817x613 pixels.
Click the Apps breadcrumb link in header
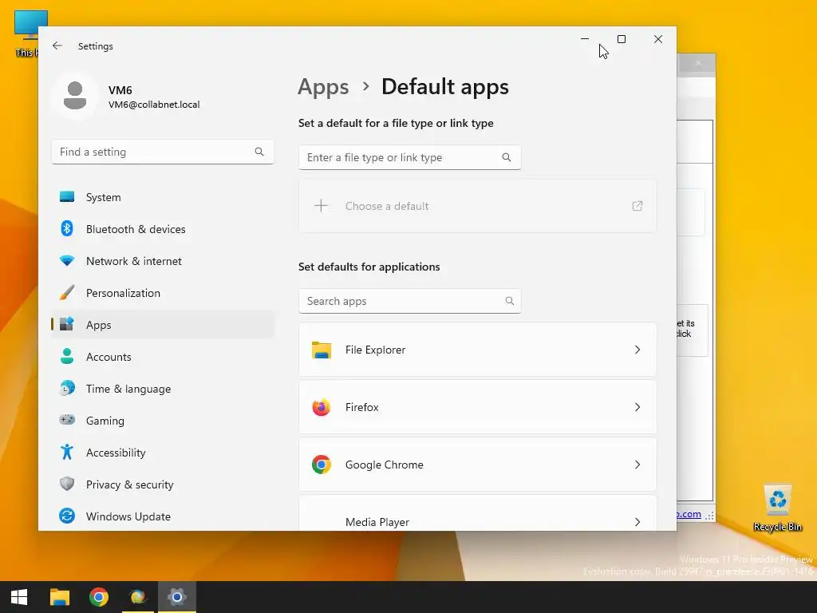pyautogui.click(x=323, y=87)
